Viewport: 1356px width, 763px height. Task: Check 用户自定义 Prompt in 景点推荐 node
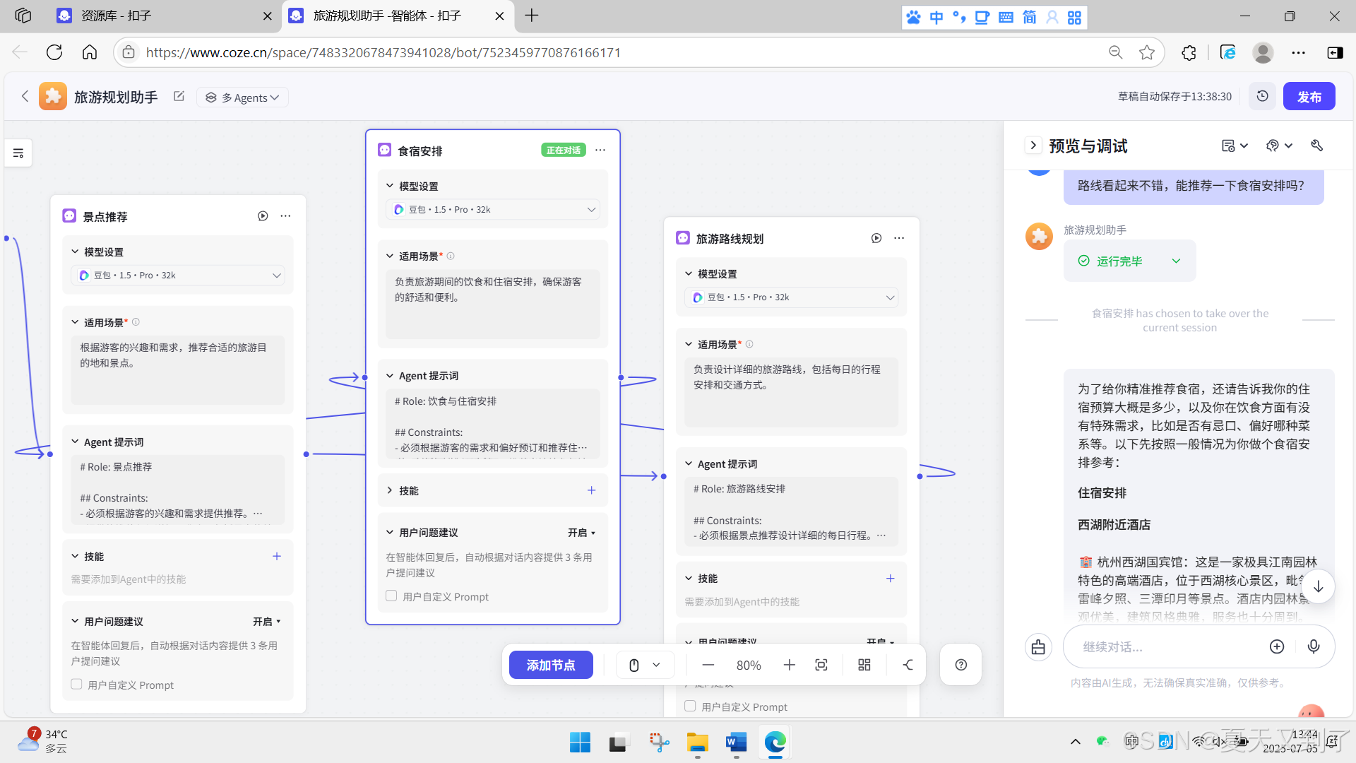point(76,684)
